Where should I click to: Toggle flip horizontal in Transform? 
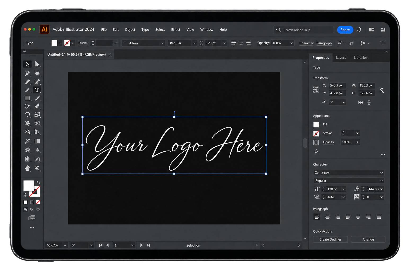pyautogui.click(x=361, y=102)
